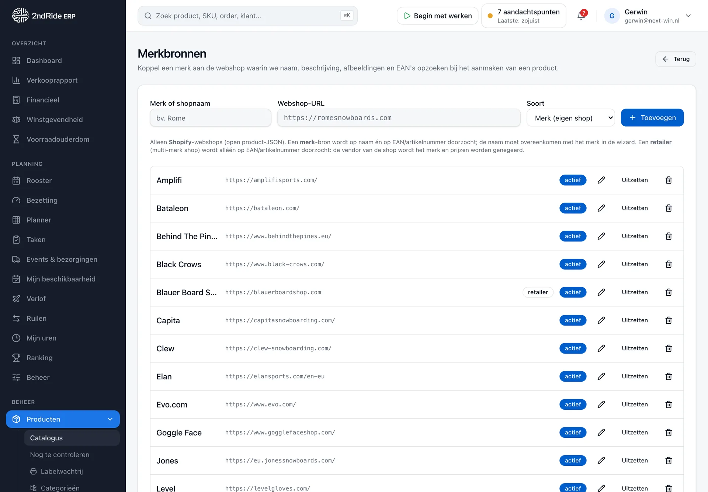Open Events & bezorgingen
Image resolution: width=708 pixels, height=492 pixels.
(x=63, y=259)
